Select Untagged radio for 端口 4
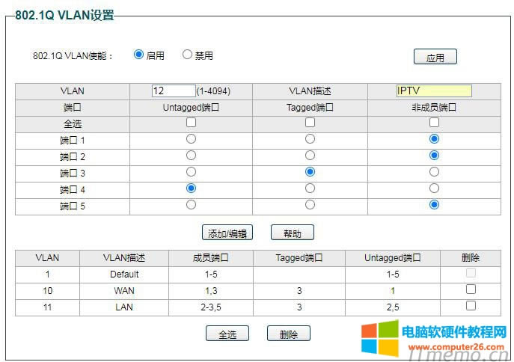 [x=191, y=188]
